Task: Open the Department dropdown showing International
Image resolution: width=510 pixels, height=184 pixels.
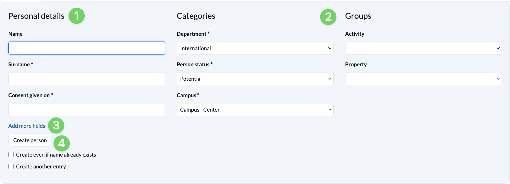Action: [255, 48]
